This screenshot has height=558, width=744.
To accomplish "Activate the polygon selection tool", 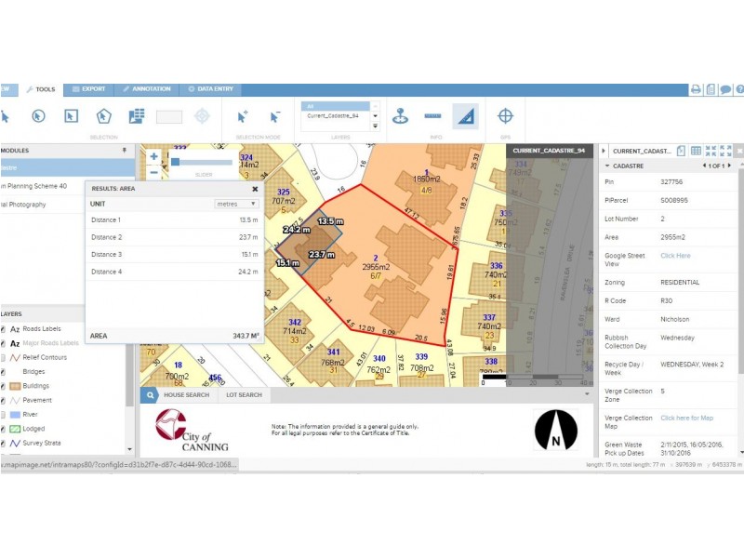I will 103,116.
